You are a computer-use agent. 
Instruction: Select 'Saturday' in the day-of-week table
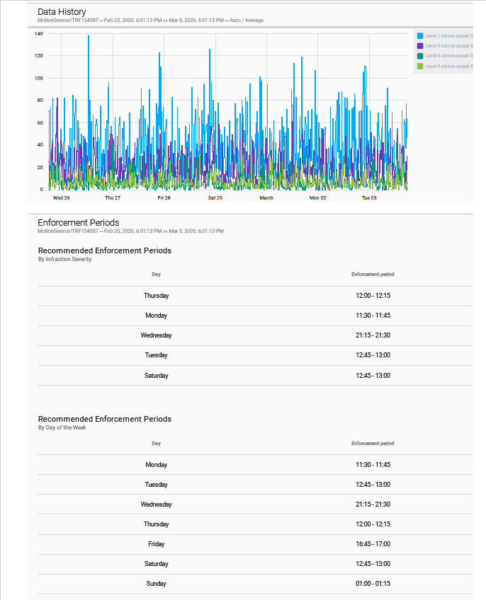pyautogui.click(x=156, y=564)
